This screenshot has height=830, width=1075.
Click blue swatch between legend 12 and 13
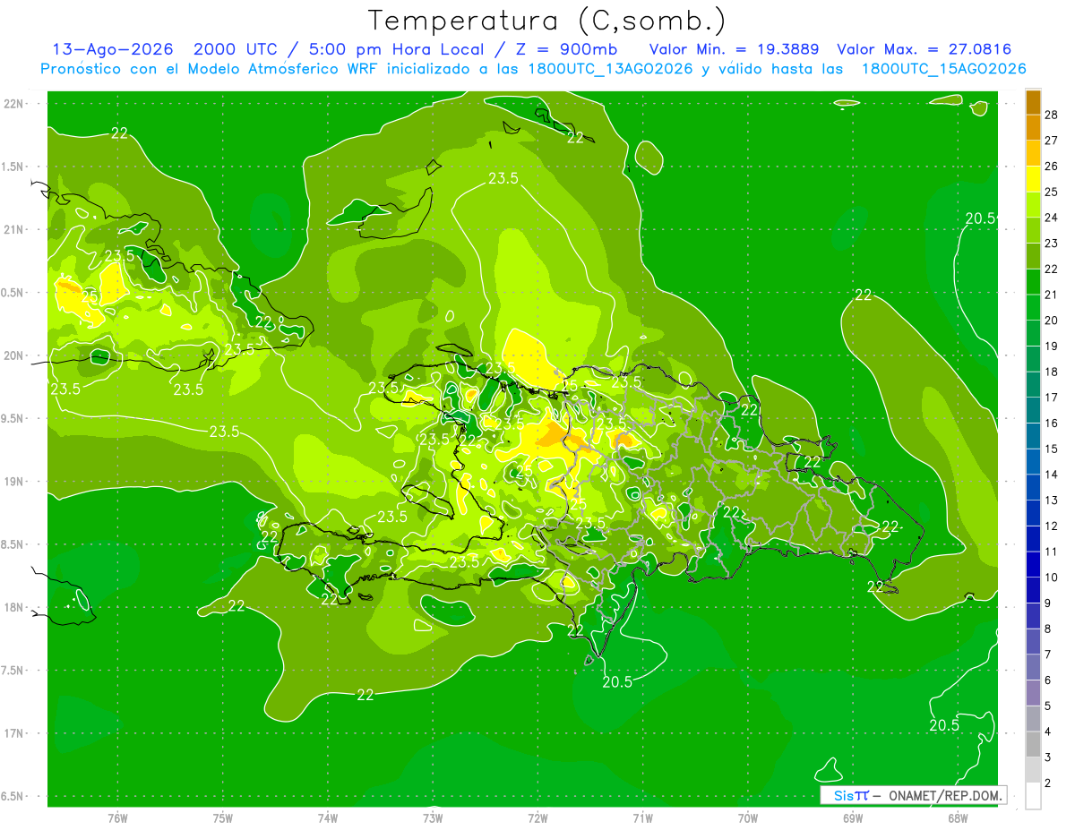pyautogui.click(x=1034, y=513)
